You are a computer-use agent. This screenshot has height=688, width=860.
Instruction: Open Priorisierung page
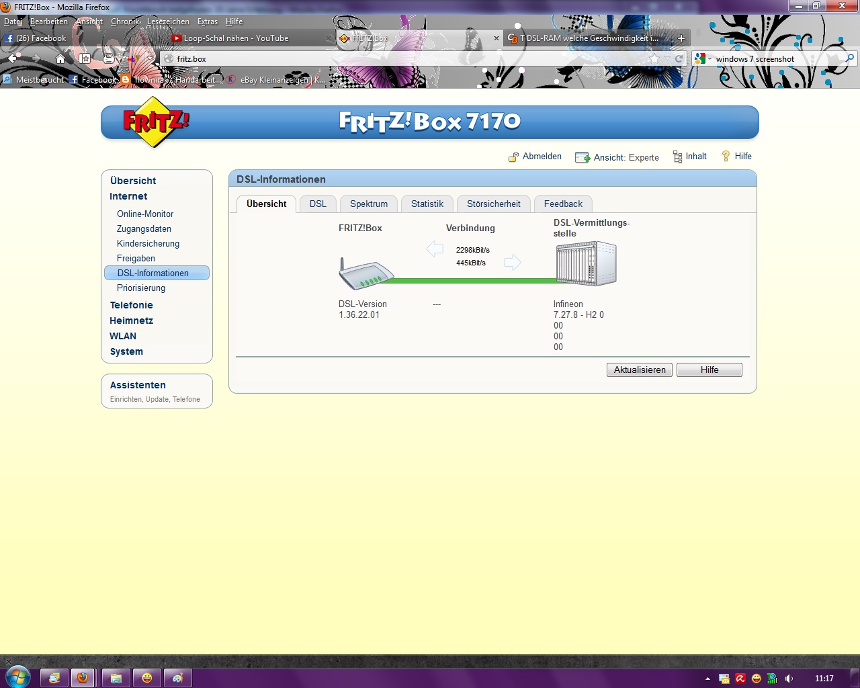pyautogui.click(x=141, y=288)
